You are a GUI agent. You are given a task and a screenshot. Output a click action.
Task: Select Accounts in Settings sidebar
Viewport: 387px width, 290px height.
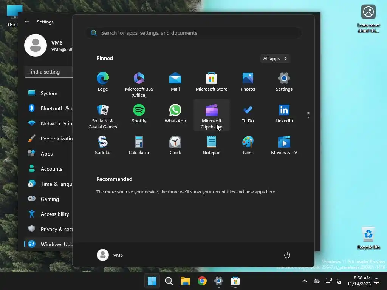pyautogui.click(x=49, y=169)
